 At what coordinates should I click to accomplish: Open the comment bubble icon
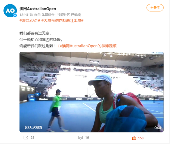tap(80, 138)
